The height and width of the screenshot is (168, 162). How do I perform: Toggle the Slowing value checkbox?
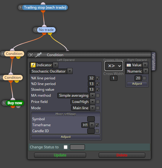point(98,90)
